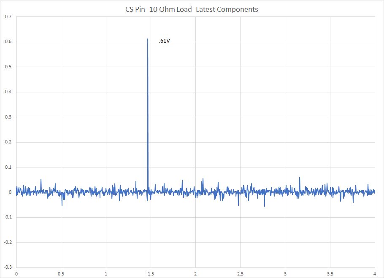384x278 pixels.
Task: Click the x-axis label '3.5'
Action: coord(330,274)
